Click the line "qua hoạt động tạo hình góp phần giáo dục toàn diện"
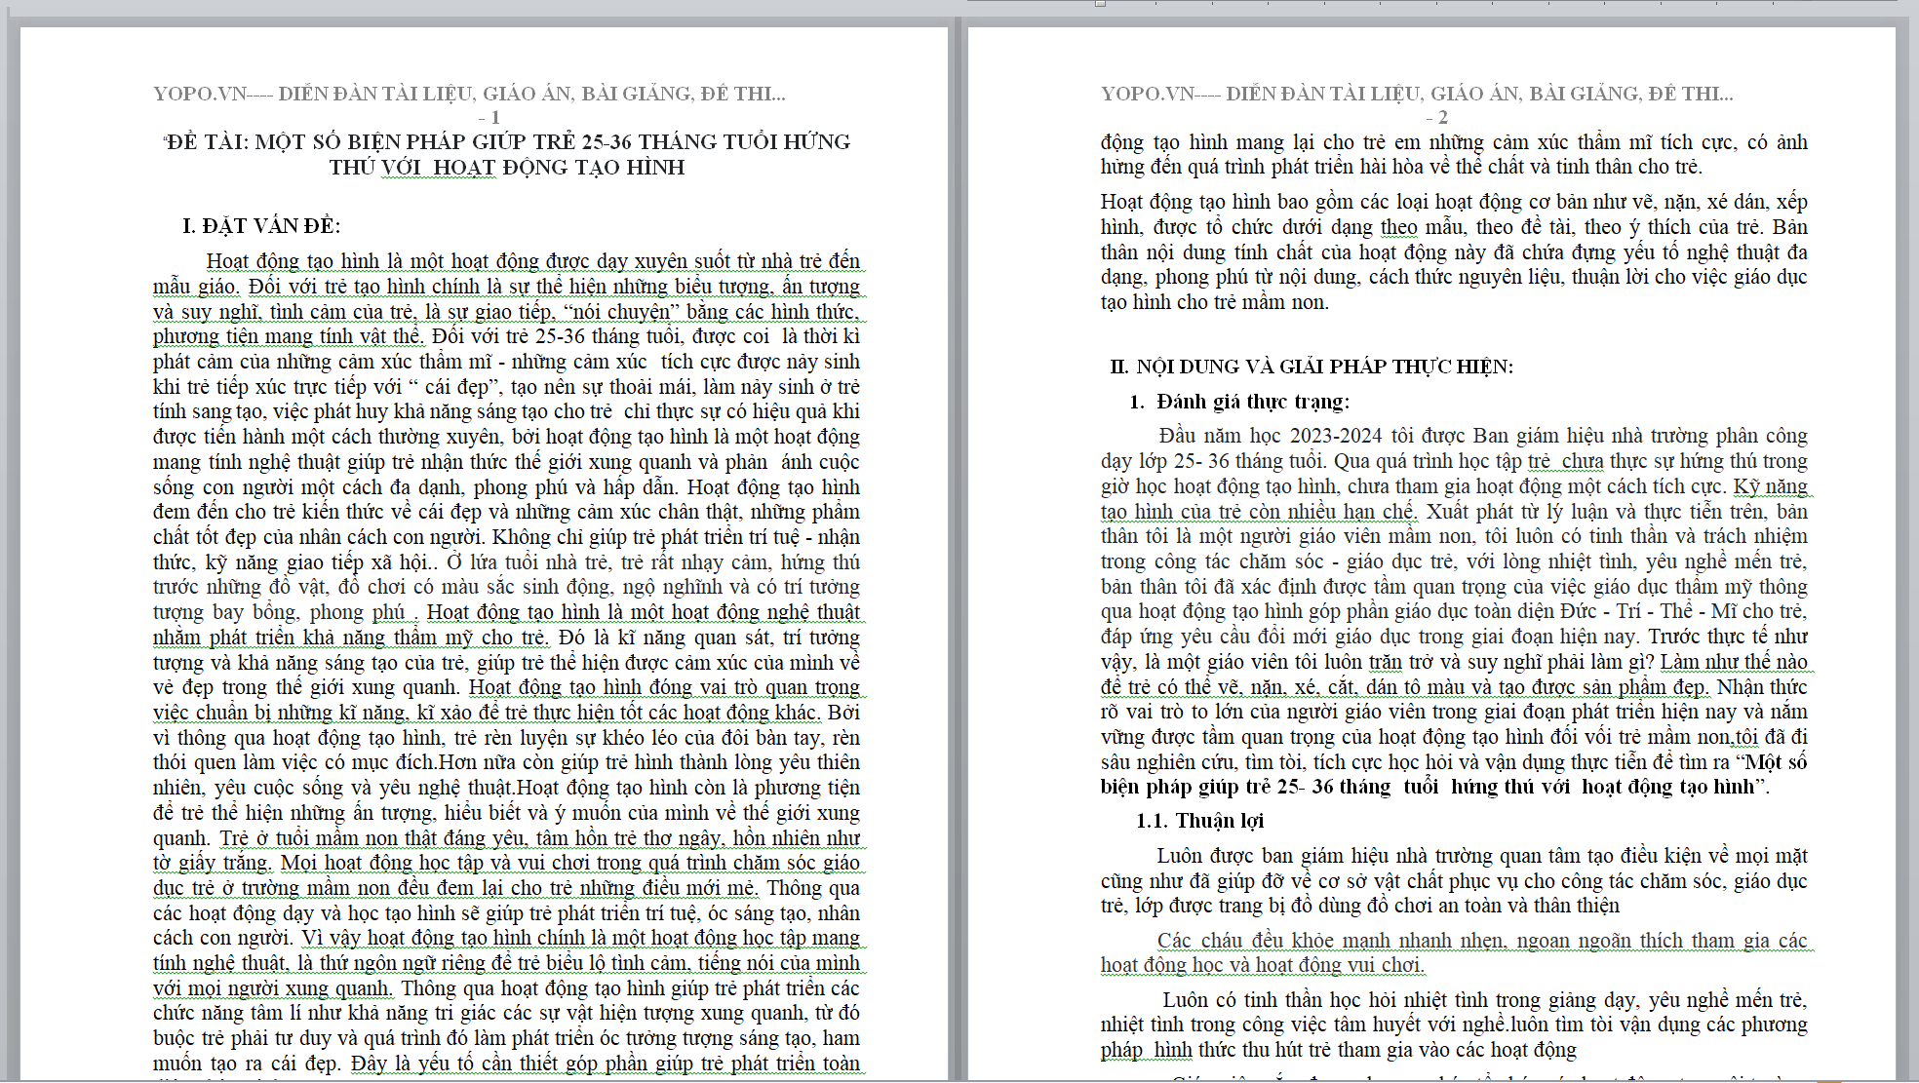 click(x=1454, y=612)
